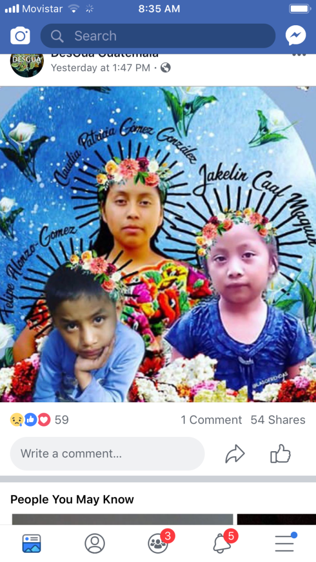316x562 pixels.
Task: Open the camera icon in the header
Action: tap(20, 36)
